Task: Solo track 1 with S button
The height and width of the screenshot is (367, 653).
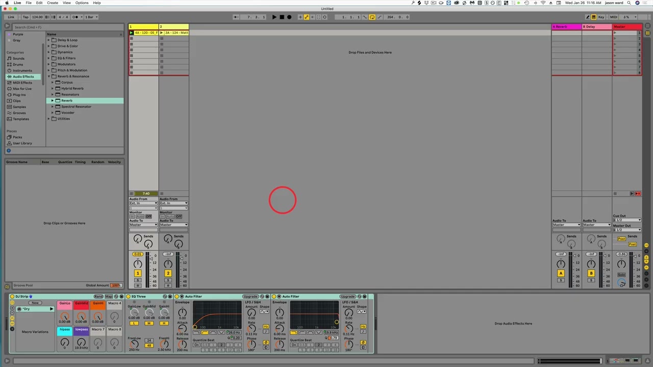Action: (x=137, y=280)
